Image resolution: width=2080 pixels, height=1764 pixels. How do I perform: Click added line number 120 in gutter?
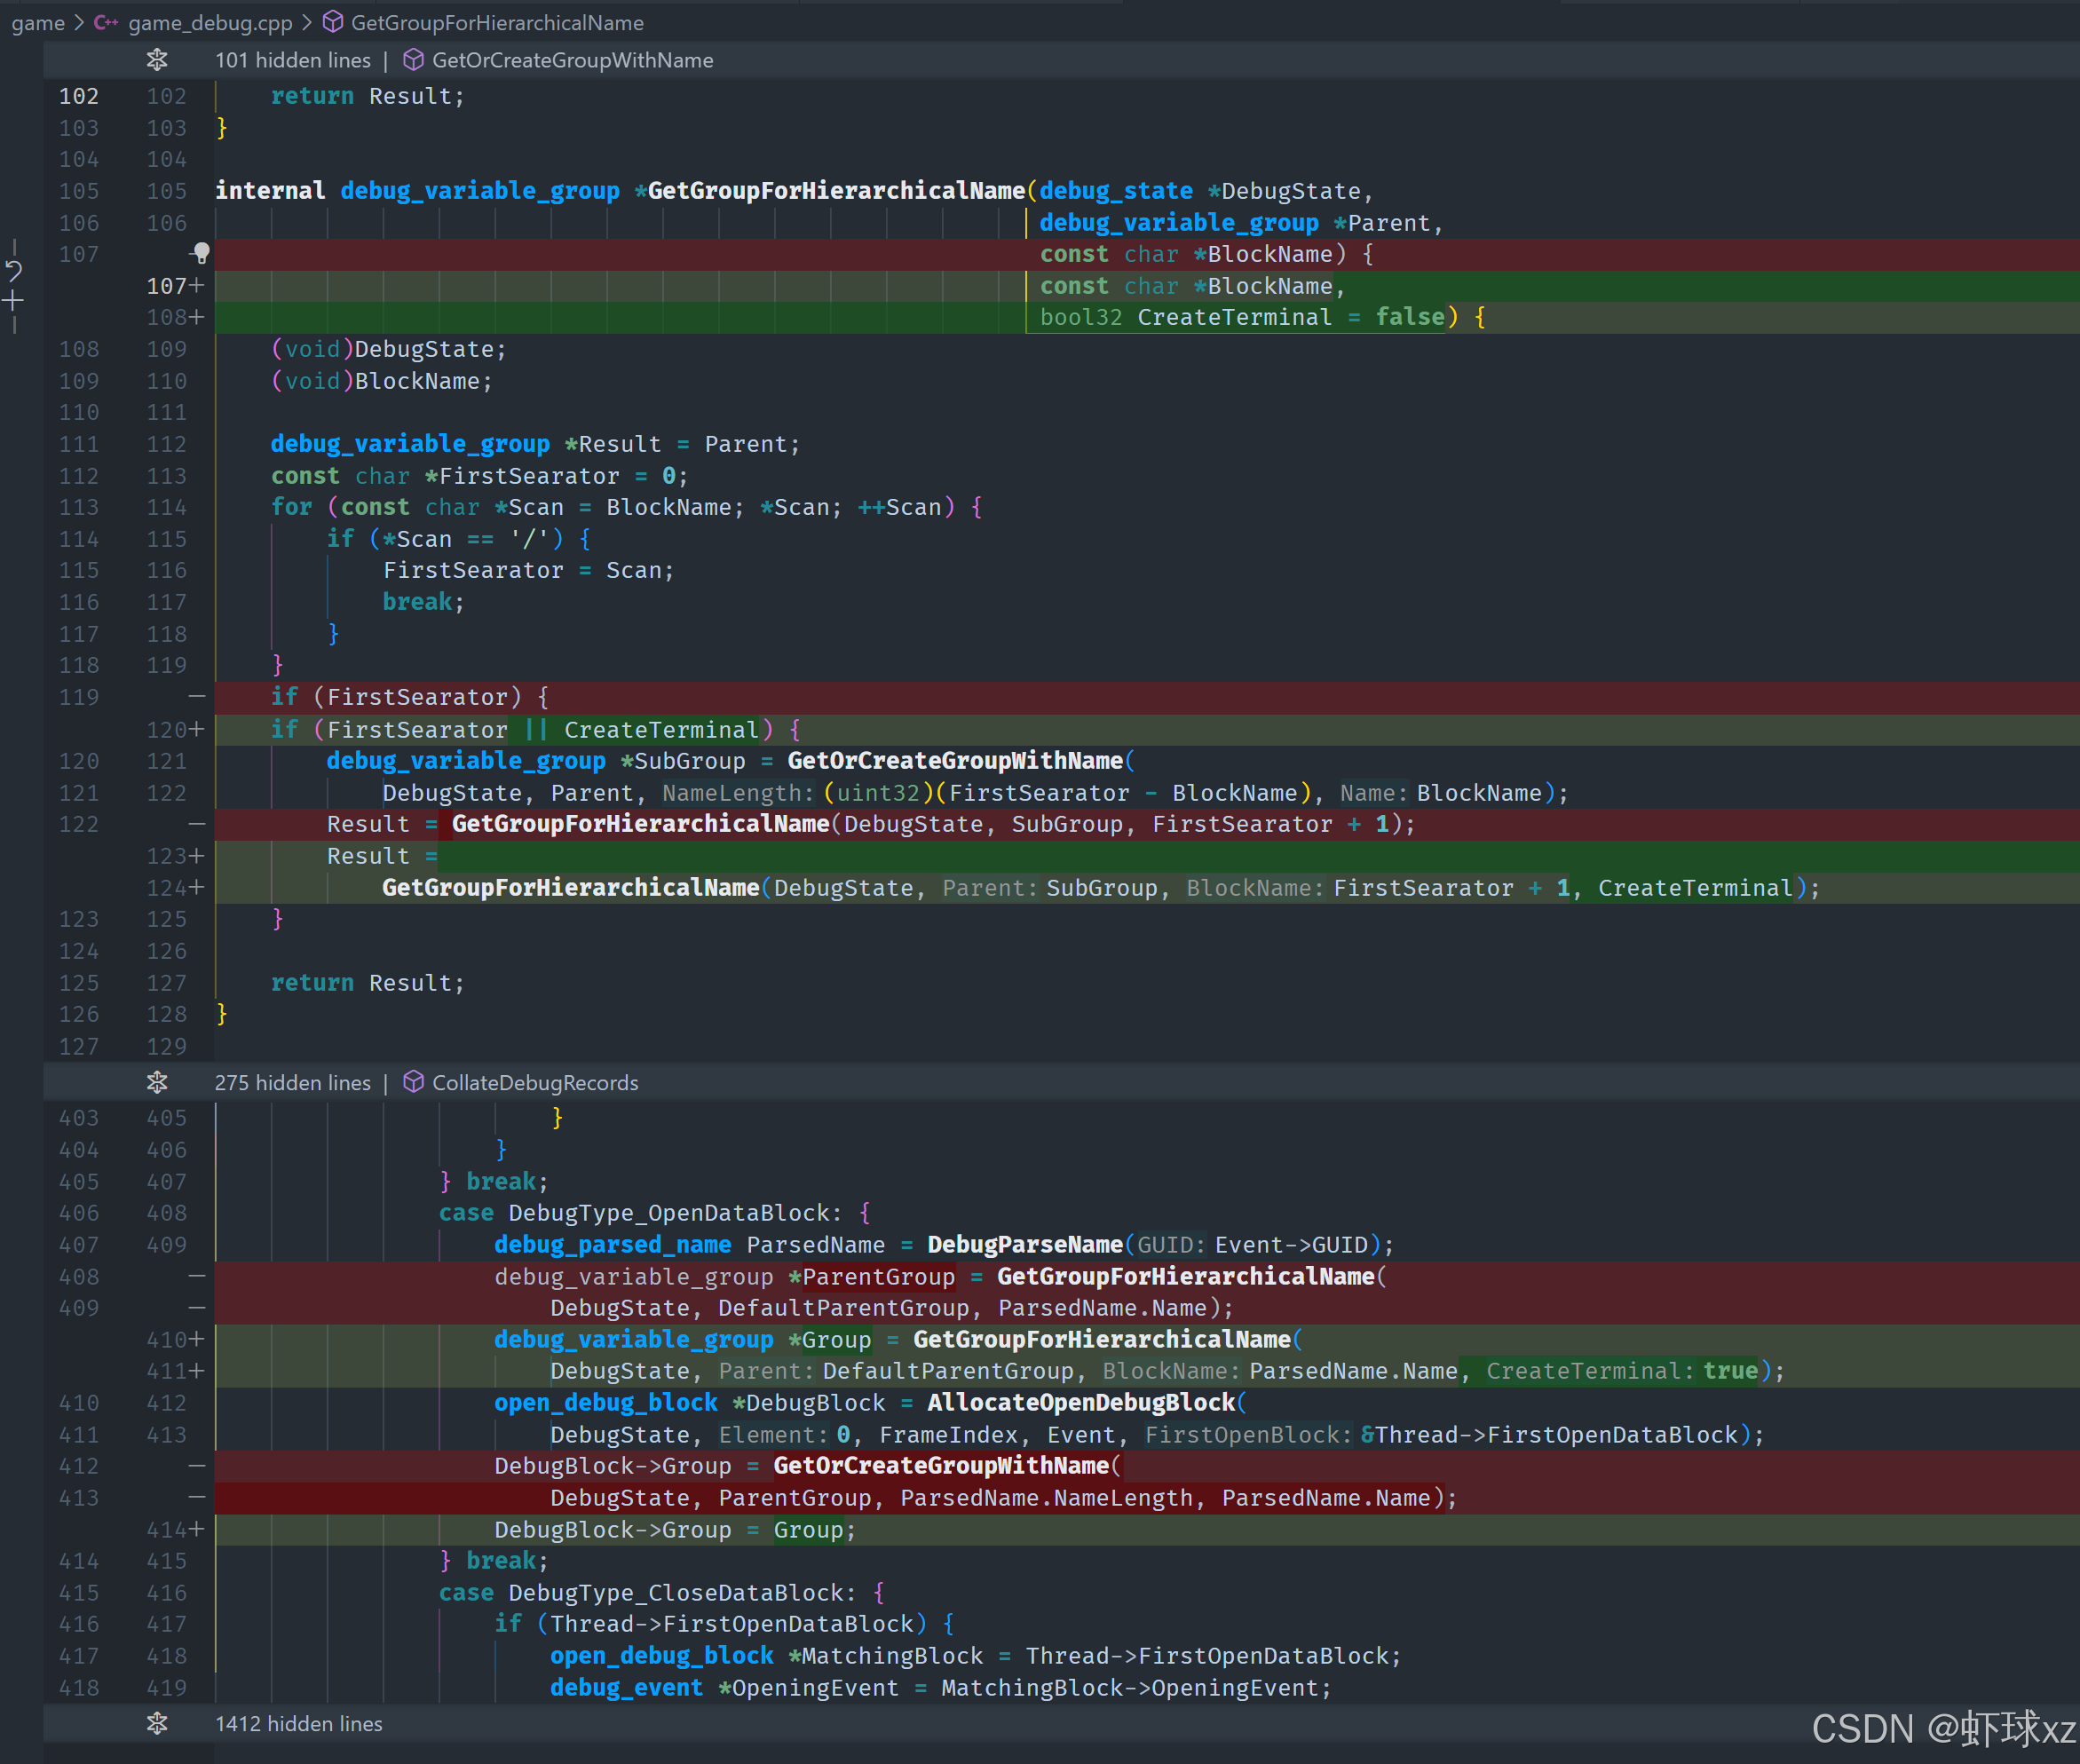[x=167, y=729]
